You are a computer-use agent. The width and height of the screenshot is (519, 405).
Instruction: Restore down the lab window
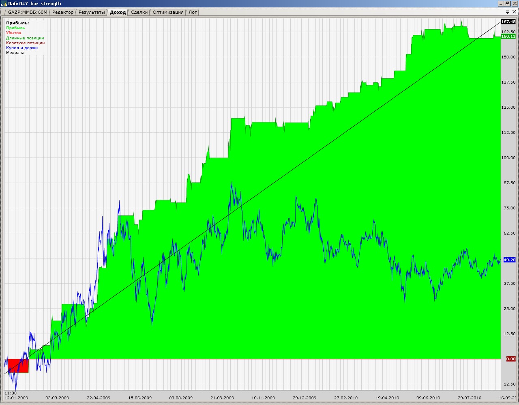pos(507,4)
